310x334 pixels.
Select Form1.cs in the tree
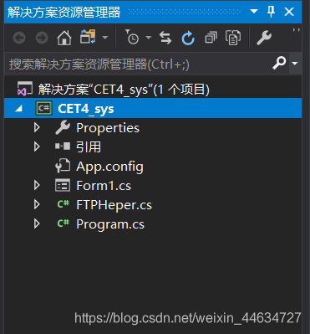coord(104,186)
